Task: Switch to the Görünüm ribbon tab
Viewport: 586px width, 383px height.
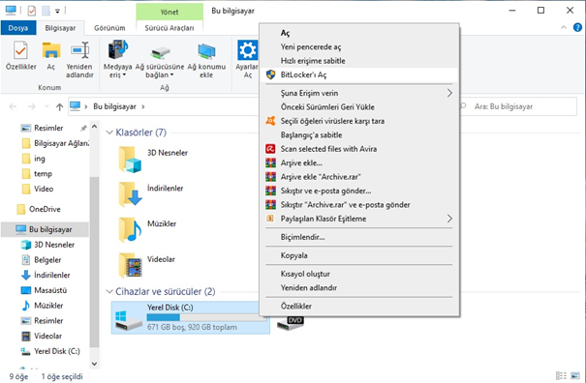Action: pos(109,28)
